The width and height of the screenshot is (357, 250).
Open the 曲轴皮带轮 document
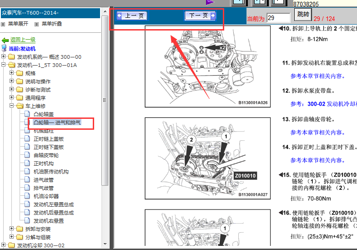[x=46, y=155]
